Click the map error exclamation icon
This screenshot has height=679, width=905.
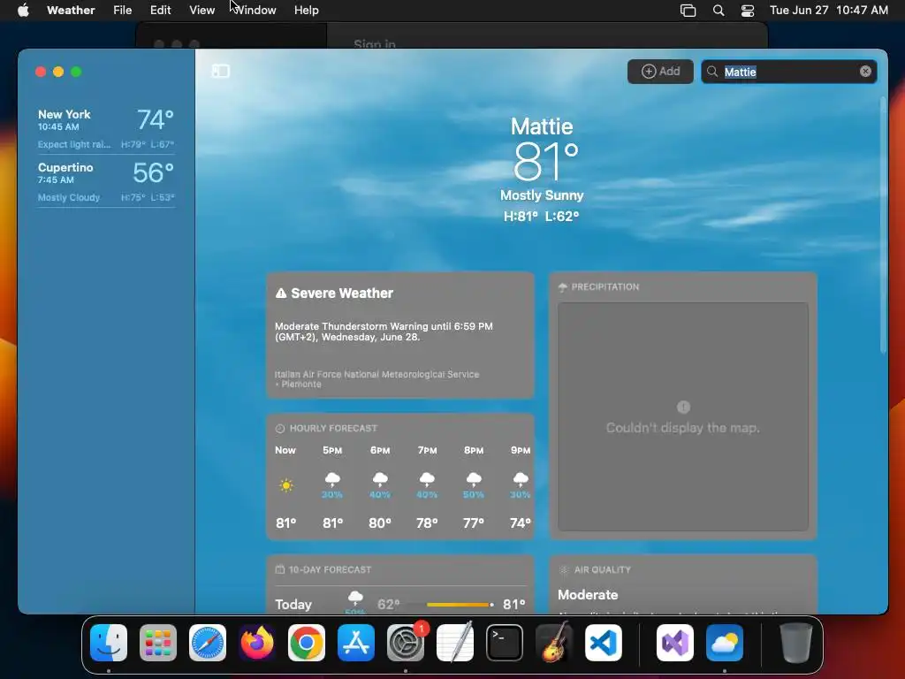pyautogui.click(x=683, y=407)
